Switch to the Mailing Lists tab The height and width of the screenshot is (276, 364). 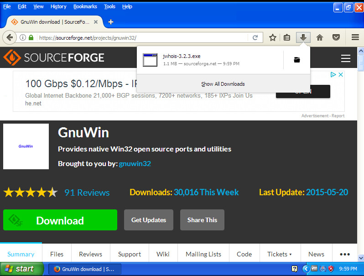203,254
